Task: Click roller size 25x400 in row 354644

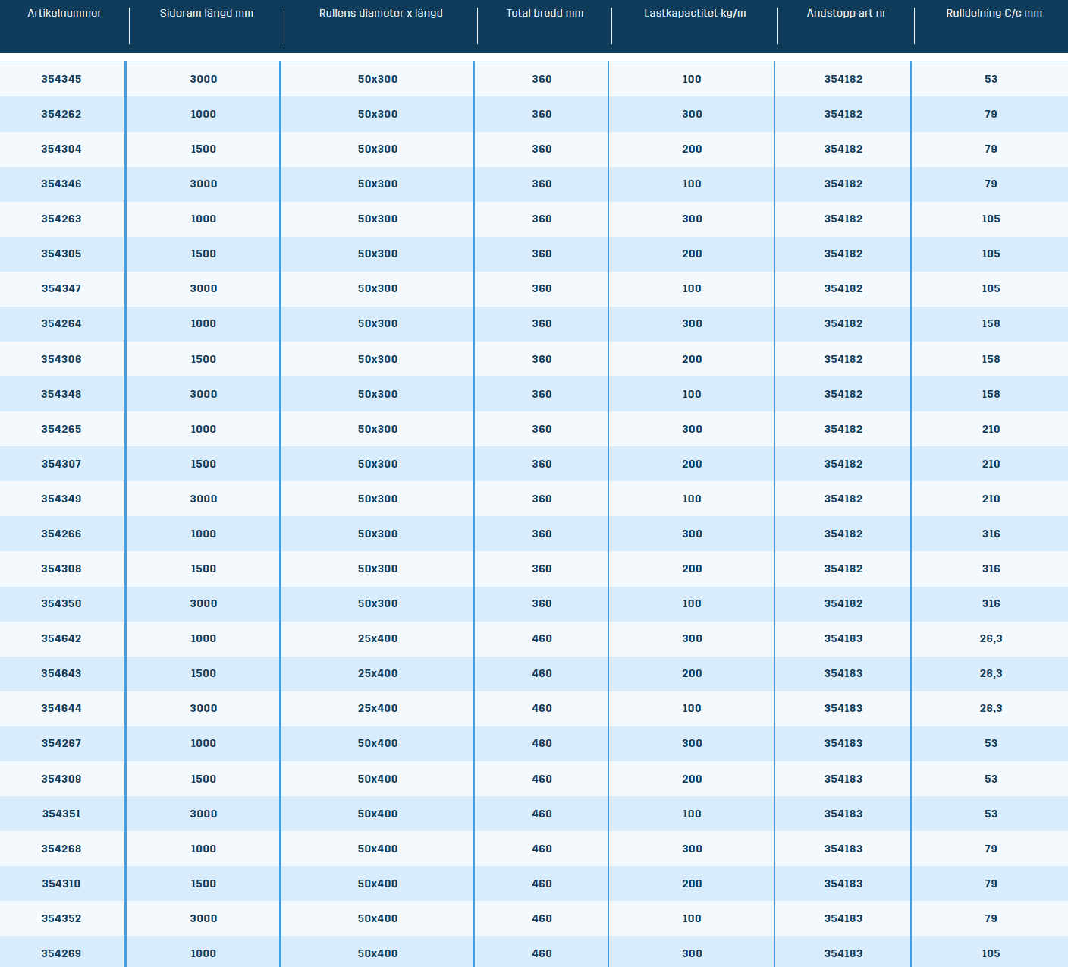Action: (x=378, y=708)
